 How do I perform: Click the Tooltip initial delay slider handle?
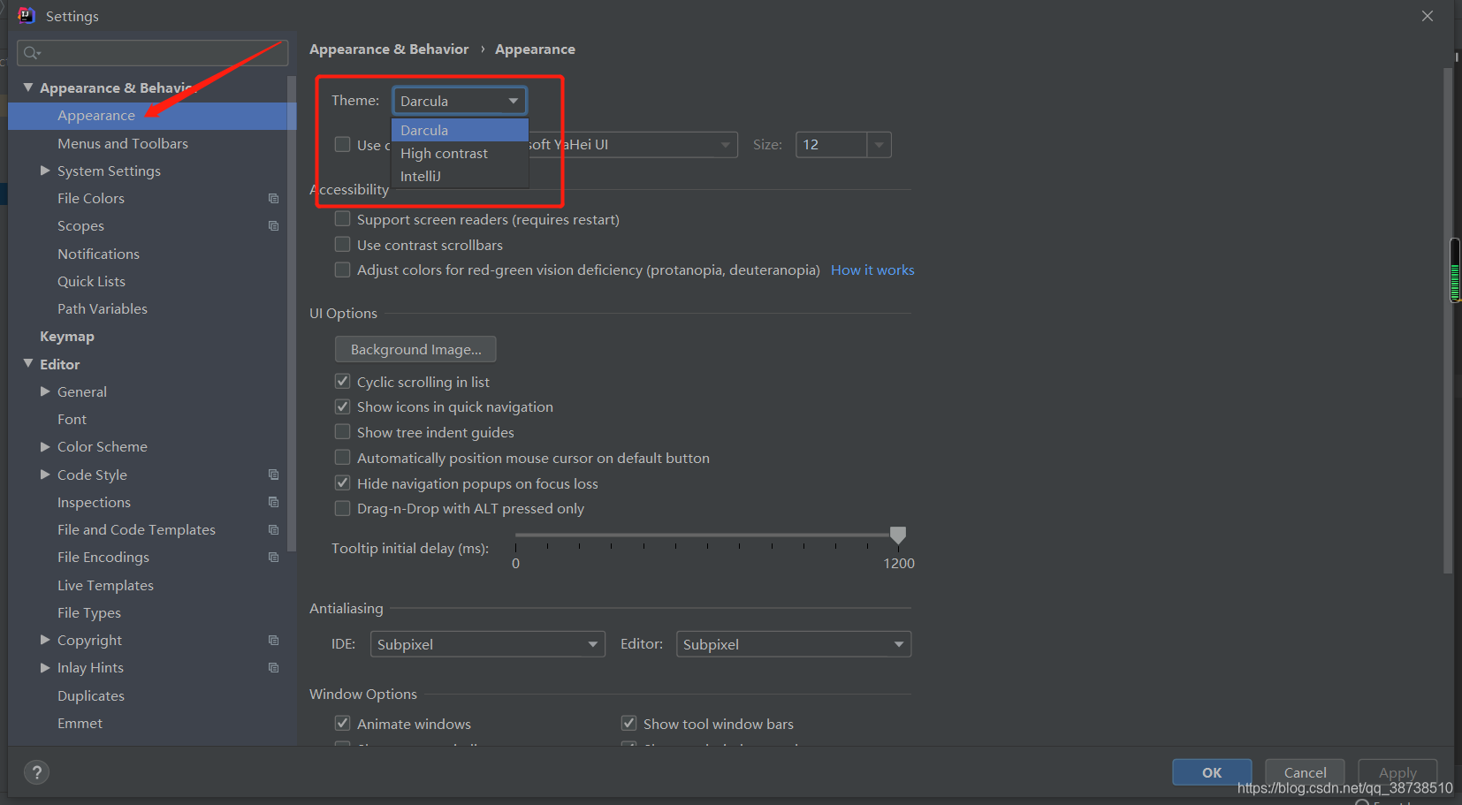(x=898, y=535)
